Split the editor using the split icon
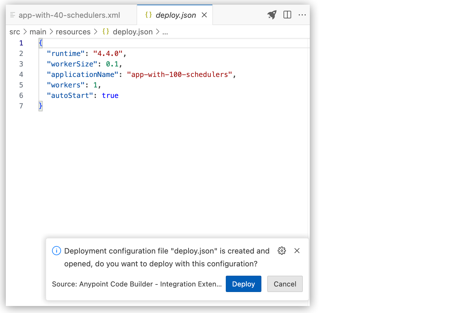 (x=287, y=15)
